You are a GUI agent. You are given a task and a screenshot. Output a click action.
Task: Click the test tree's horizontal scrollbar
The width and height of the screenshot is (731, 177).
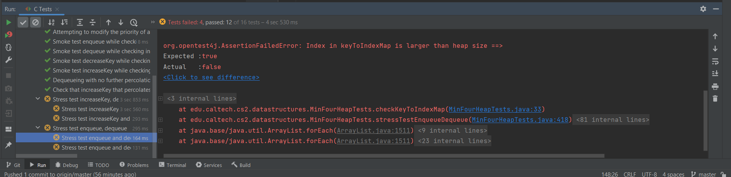point(46,156)
